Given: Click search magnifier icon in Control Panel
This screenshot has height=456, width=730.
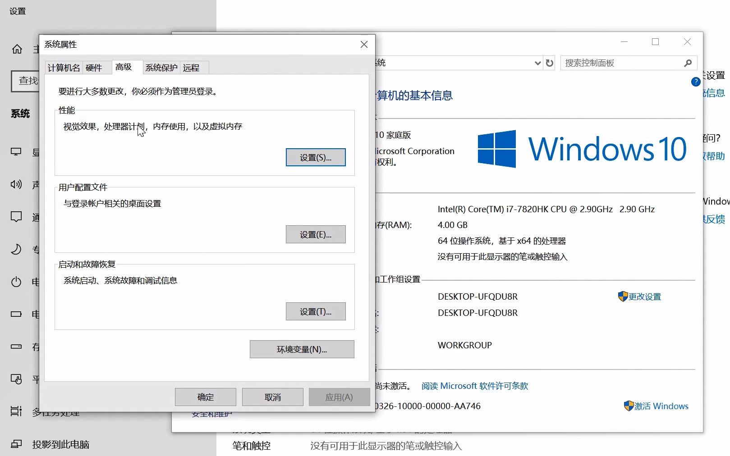Looking at the screenshot, I should click(x=688, y=63).
